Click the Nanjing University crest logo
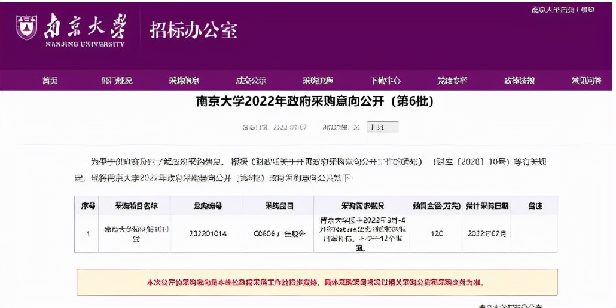 click(26, 28)
